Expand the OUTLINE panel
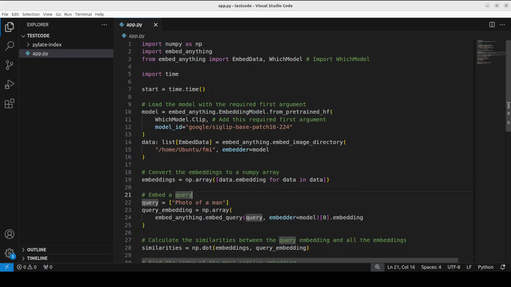 tap(36, 250)
